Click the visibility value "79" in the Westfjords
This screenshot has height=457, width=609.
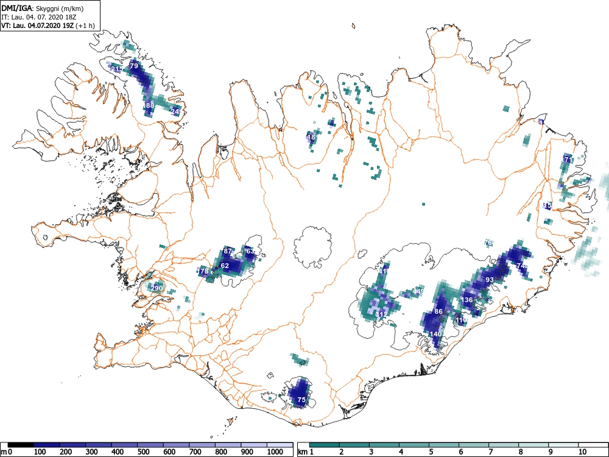click(134, 66)
